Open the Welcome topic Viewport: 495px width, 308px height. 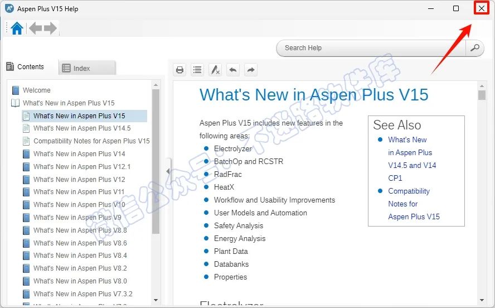click(x=37, y=90)
